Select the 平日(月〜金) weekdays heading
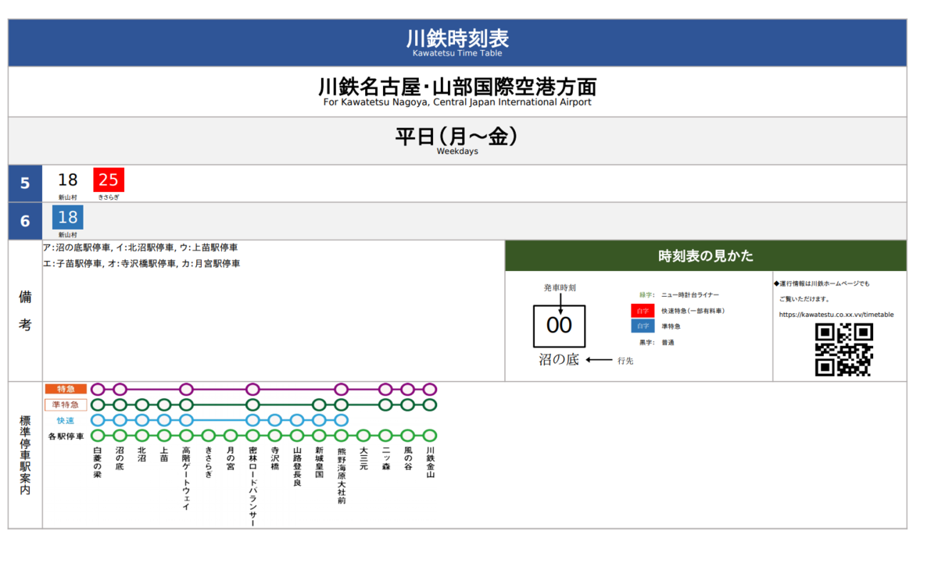 457,137
